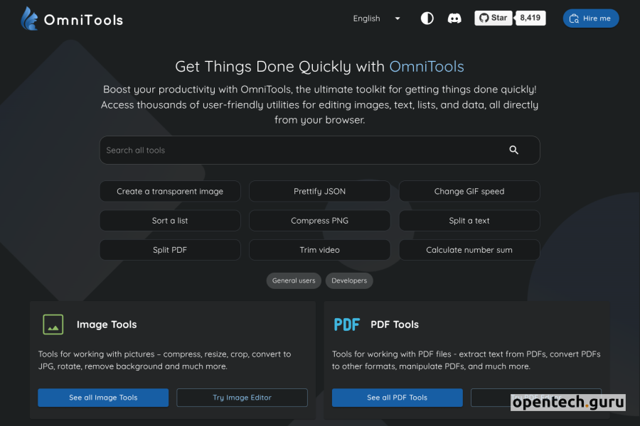Click See all Image Tools button
The width and height of the screenshot is (640, 426).
(x=103, y=398)
